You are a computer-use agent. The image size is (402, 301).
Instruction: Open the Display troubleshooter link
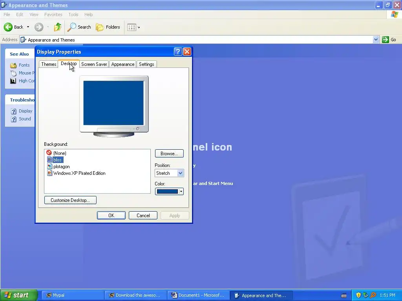(x=26, y=111)
